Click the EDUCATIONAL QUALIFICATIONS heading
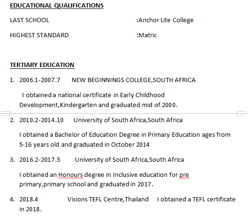This screenshot has height=216, width=248. pyautogui.click(x=56, y=6)
